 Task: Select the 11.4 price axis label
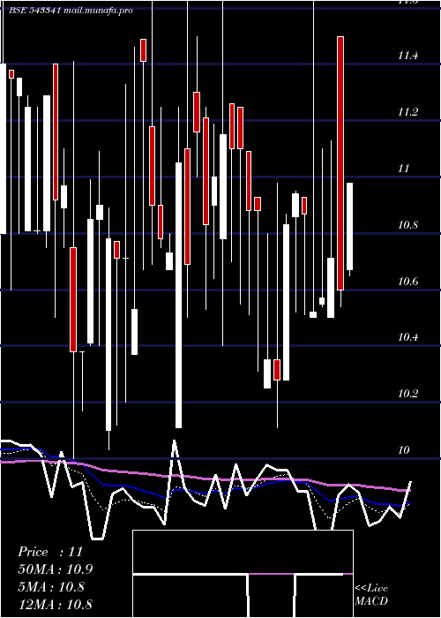tap(407, 56)
